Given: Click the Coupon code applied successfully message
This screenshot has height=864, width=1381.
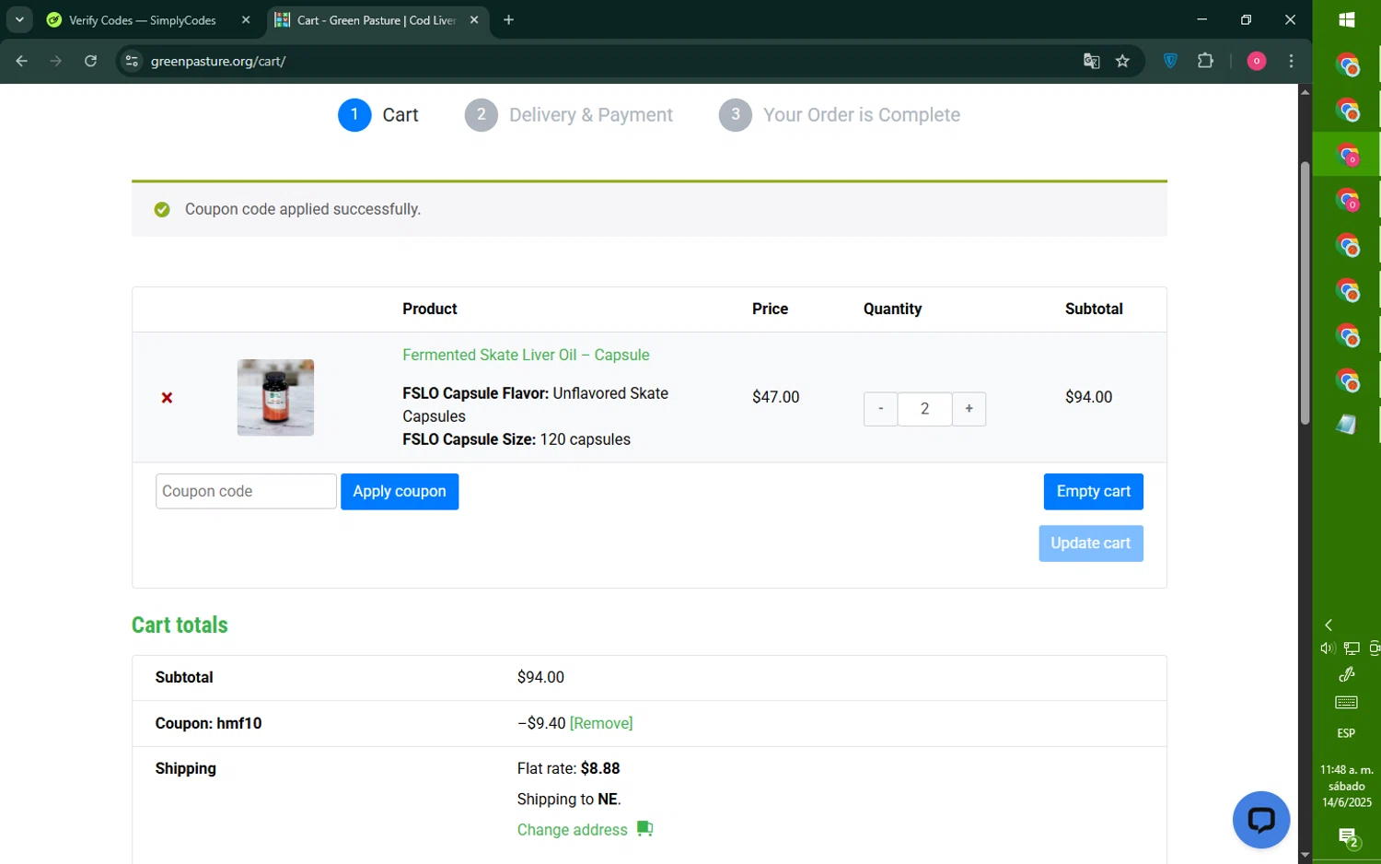Looking at the screenshot, I should click(303, 209).
